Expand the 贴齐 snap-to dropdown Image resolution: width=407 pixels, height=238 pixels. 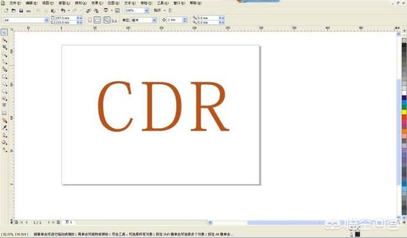[x=164, y=10]
